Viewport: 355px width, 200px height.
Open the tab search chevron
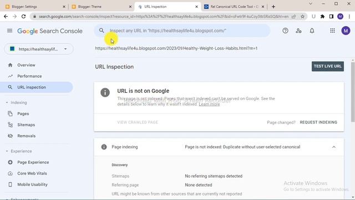(311, 3)
